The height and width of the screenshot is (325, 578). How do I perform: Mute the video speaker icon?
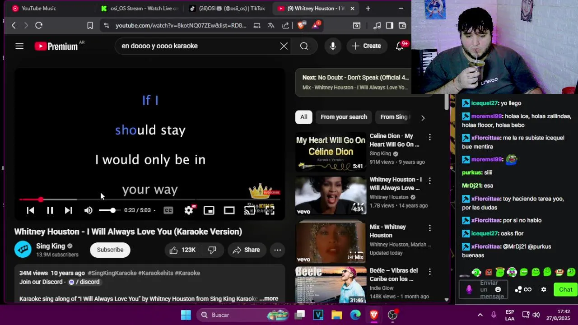coord(89,210)
